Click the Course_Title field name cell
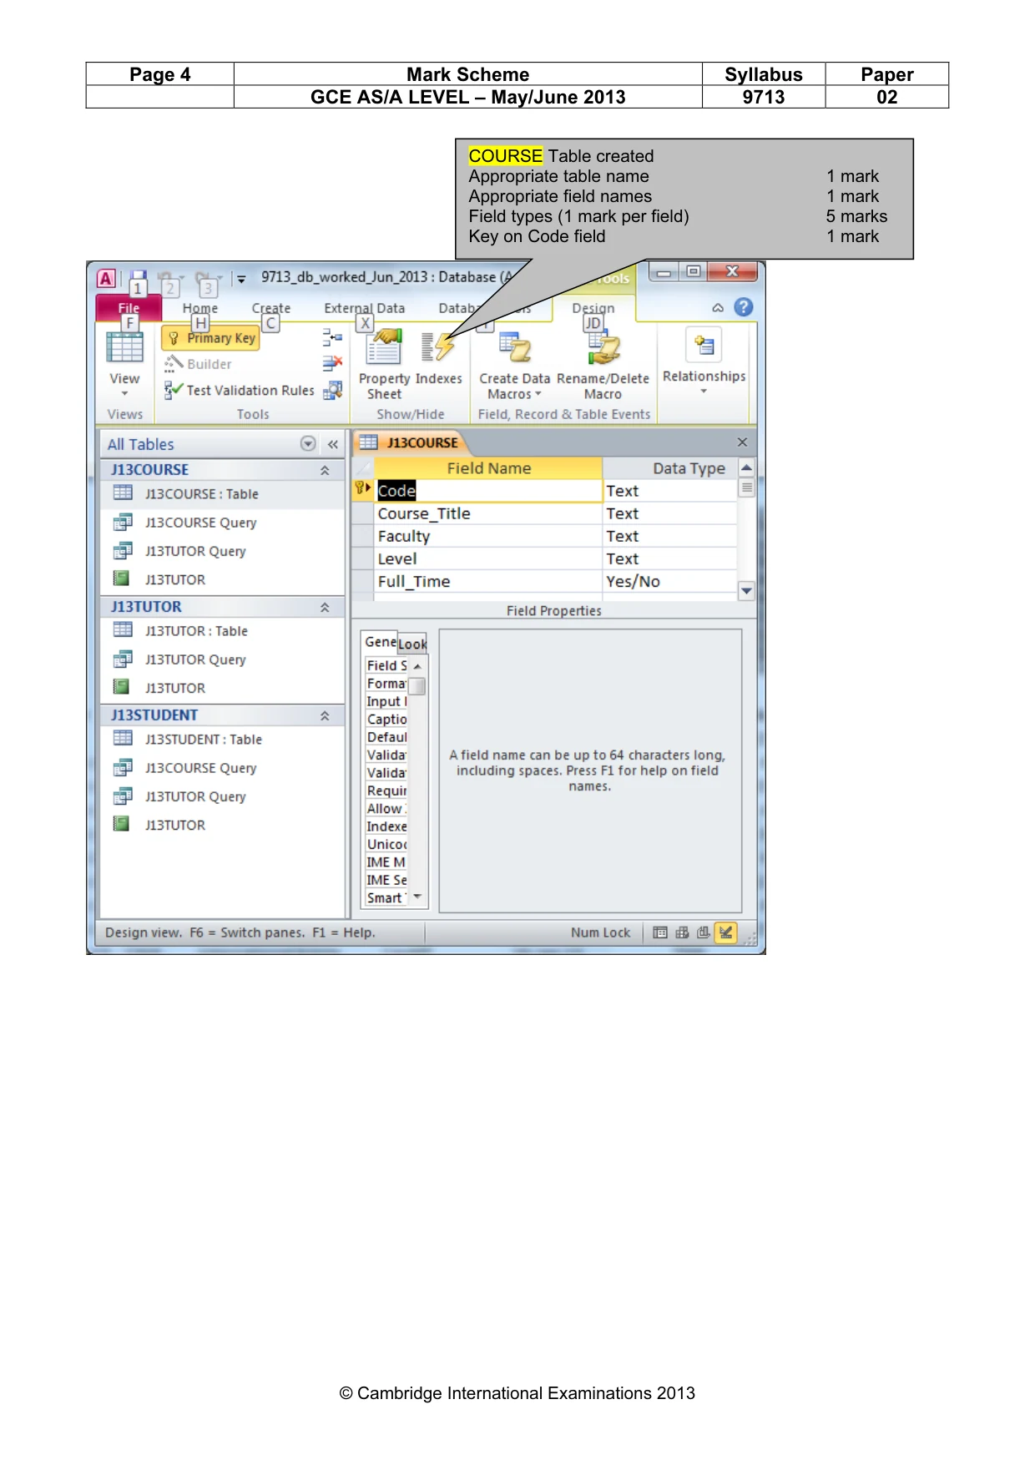Viewport: 1035px width, 1465px height. click(x=488, y=513)
